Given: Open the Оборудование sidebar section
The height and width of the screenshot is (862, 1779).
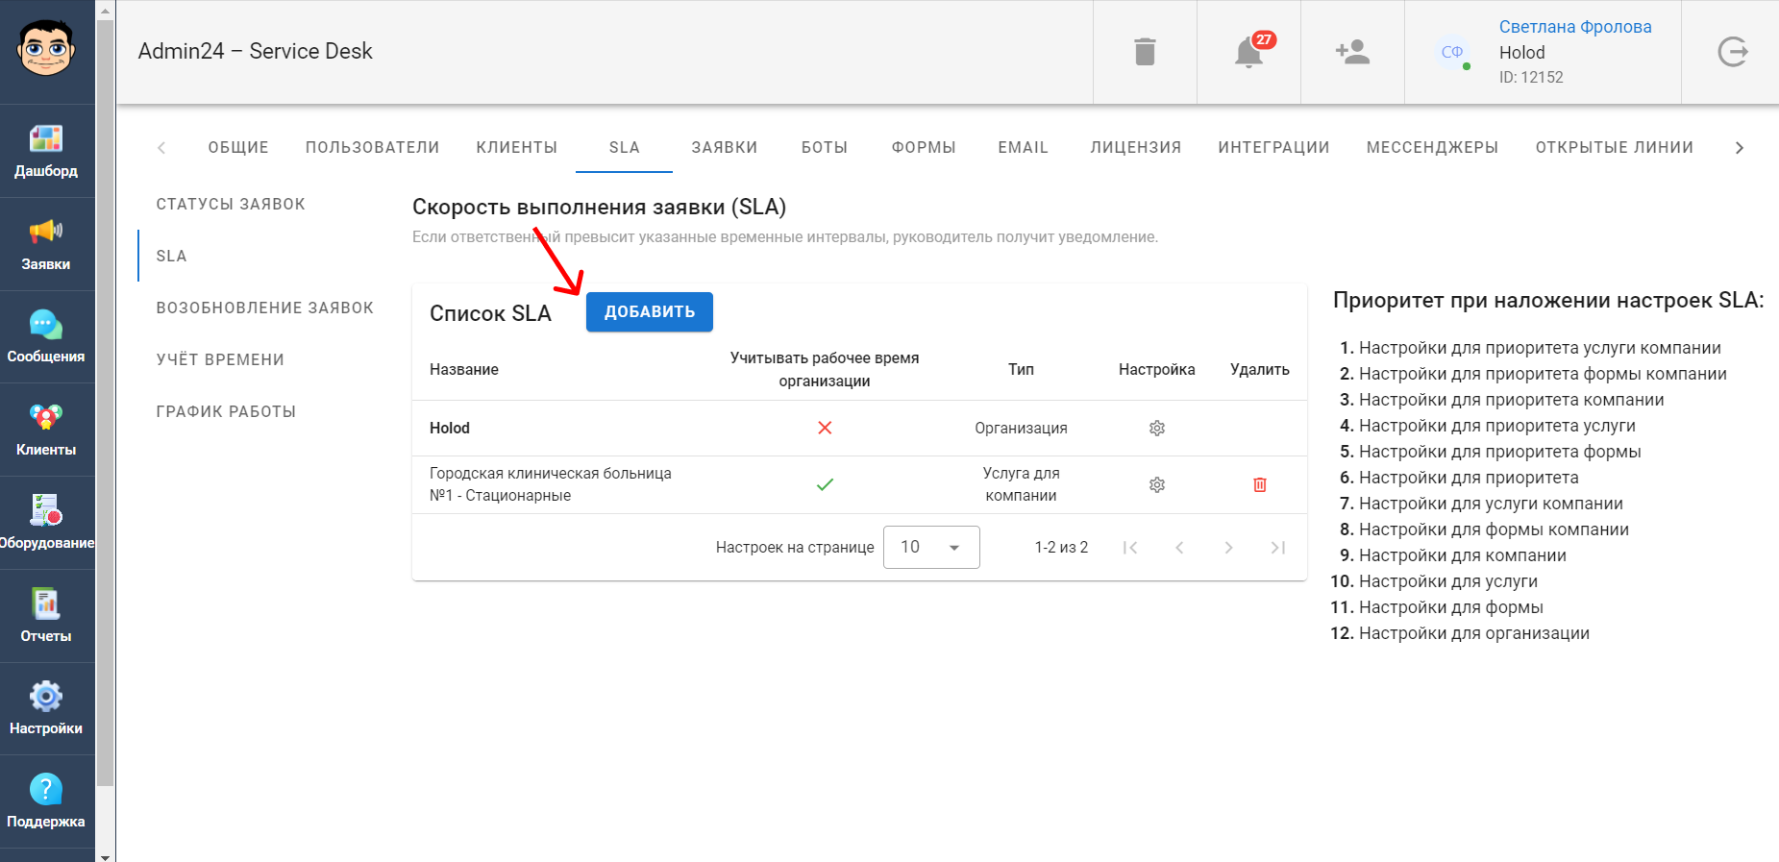Looking at the screenshot, I should pos(46,523).
